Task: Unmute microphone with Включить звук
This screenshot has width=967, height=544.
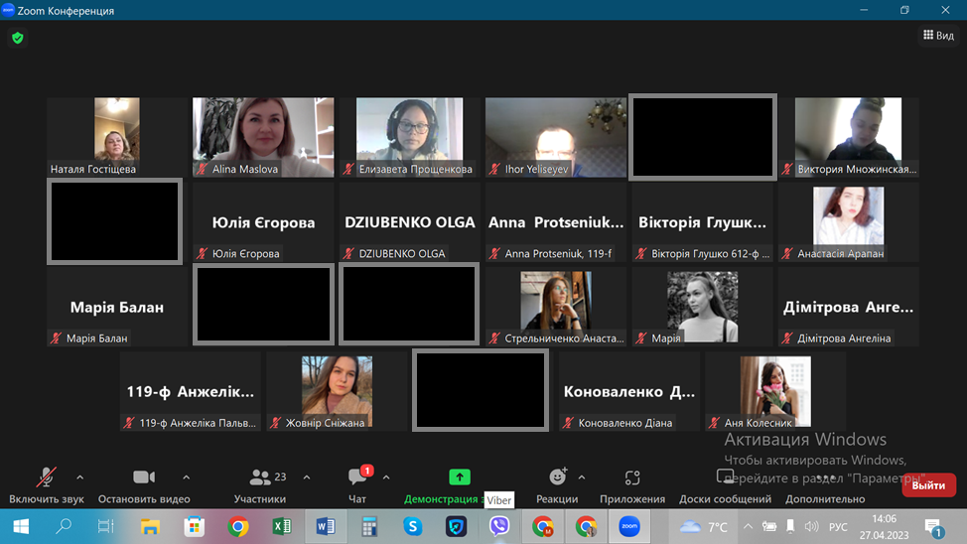Action: point(46,477)
